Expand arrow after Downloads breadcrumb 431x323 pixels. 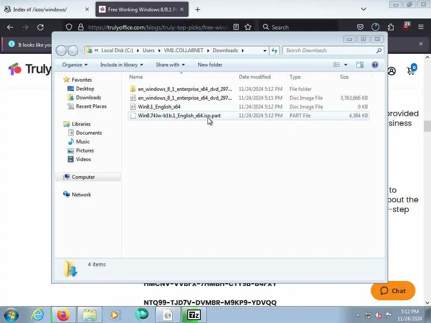[243, 50]
